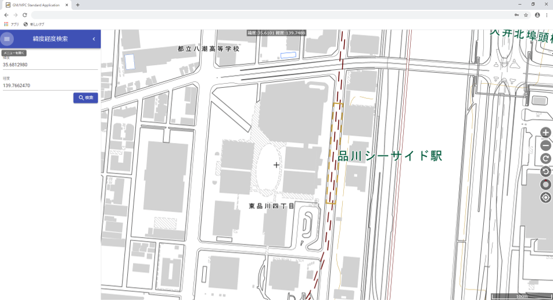Select the GM/MPC Standard Application tab

coord(36,5)
